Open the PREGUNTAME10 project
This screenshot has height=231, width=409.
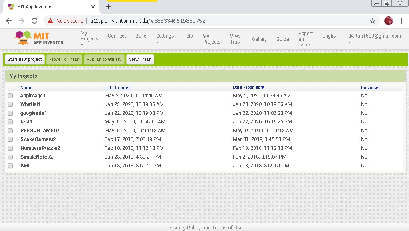tap(40, 131)
